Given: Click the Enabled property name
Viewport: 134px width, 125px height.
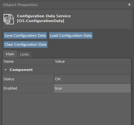Looking at the screenshot, I should click(10, 88).
